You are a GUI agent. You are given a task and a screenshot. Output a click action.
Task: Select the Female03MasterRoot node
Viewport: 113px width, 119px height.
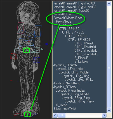[68, 18]
